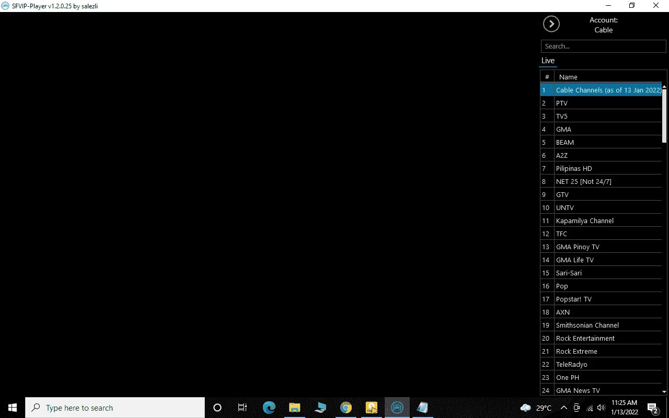
Task: Select the TeleRadyo channel
Action: coord(601,364)
